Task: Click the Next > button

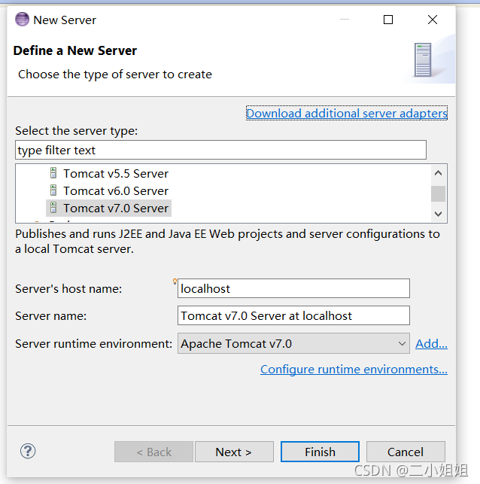Action: (234, 452)
